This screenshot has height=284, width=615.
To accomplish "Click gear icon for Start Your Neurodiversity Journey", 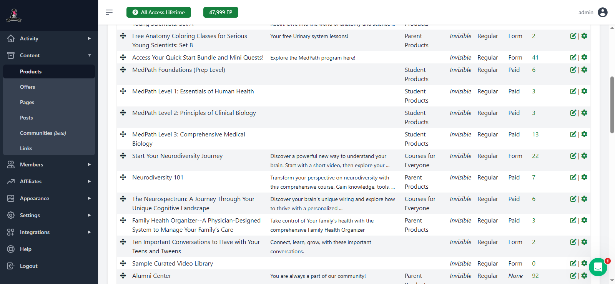I will click(x=584, y=156).
